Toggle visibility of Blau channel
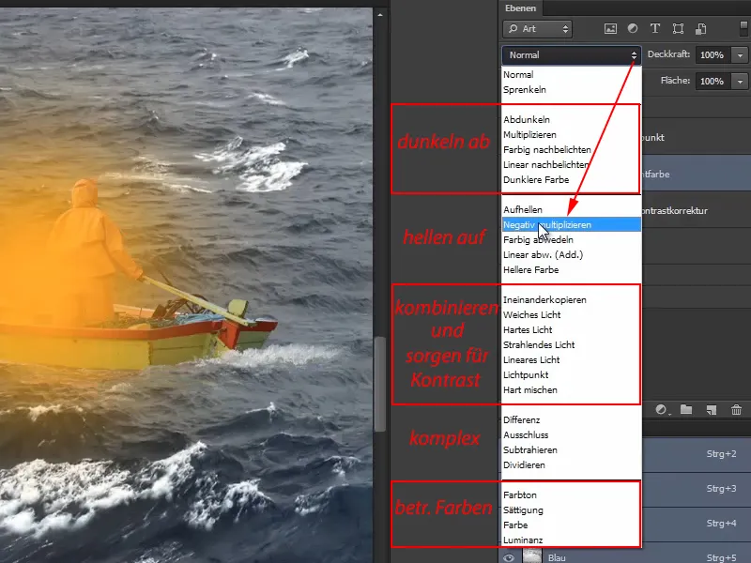Viewport: 751px width, 563px height. (509, 557)
